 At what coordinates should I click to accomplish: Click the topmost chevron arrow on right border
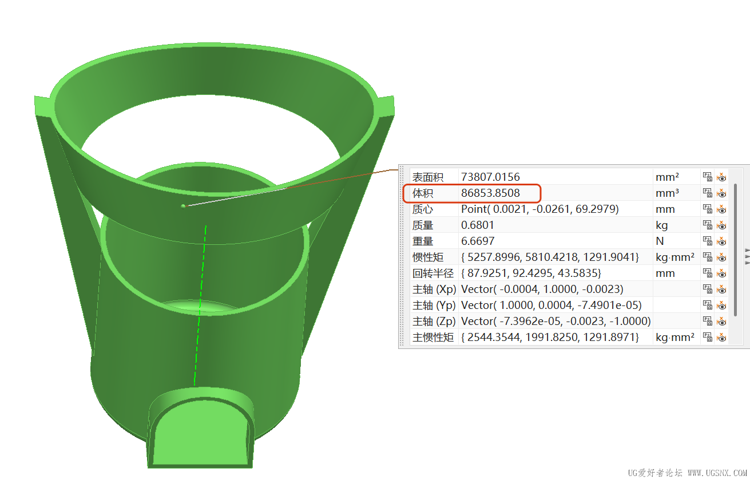[x=747, y=251]
